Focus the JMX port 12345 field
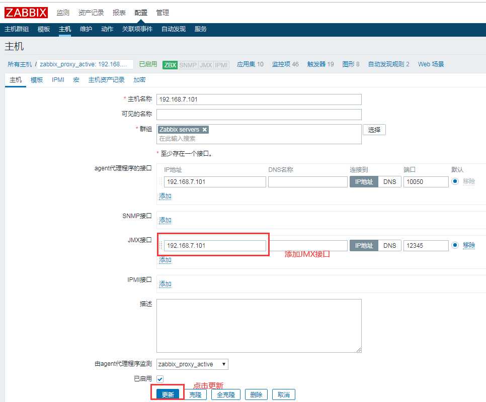Image resolution: width=486 pixels, height=402 pixels. 426,245
